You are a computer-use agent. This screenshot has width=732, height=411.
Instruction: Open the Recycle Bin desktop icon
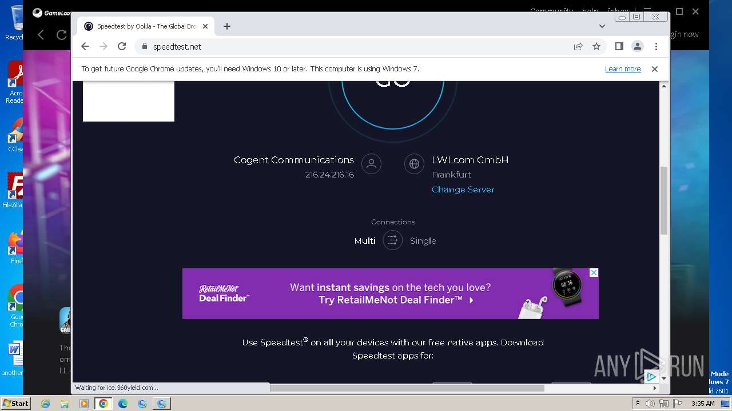14,23
